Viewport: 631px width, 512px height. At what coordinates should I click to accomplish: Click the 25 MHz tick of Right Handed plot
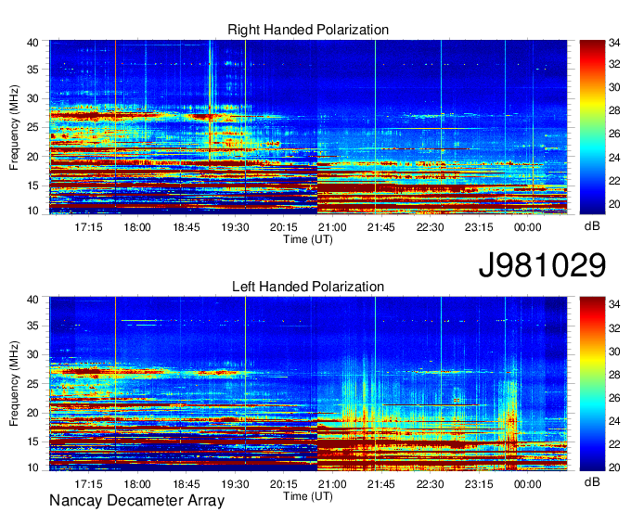[x=32, y=127]
